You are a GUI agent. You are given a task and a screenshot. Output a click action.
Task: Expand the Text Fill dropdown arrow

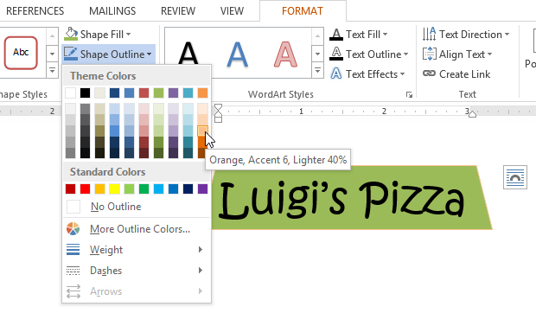[x=385, y=35]
